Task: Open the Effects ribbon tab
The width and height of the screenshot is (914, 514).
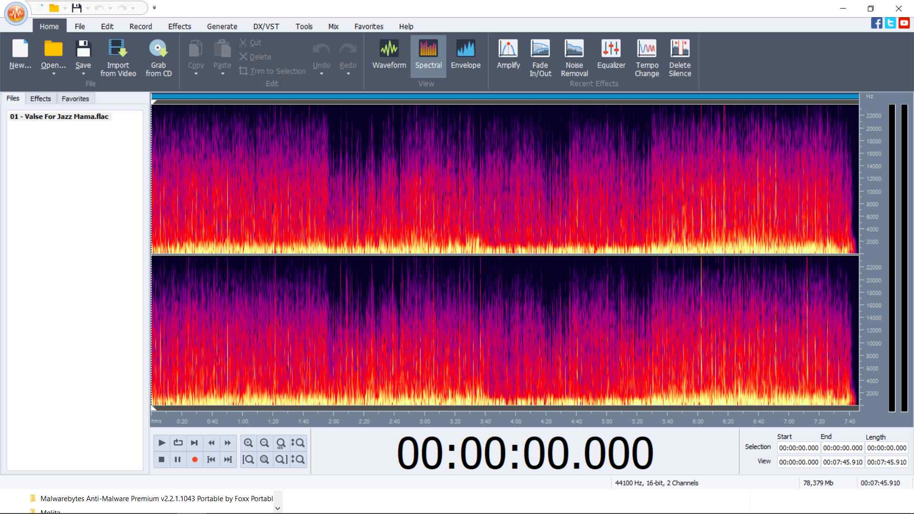Action: (179, 27)
